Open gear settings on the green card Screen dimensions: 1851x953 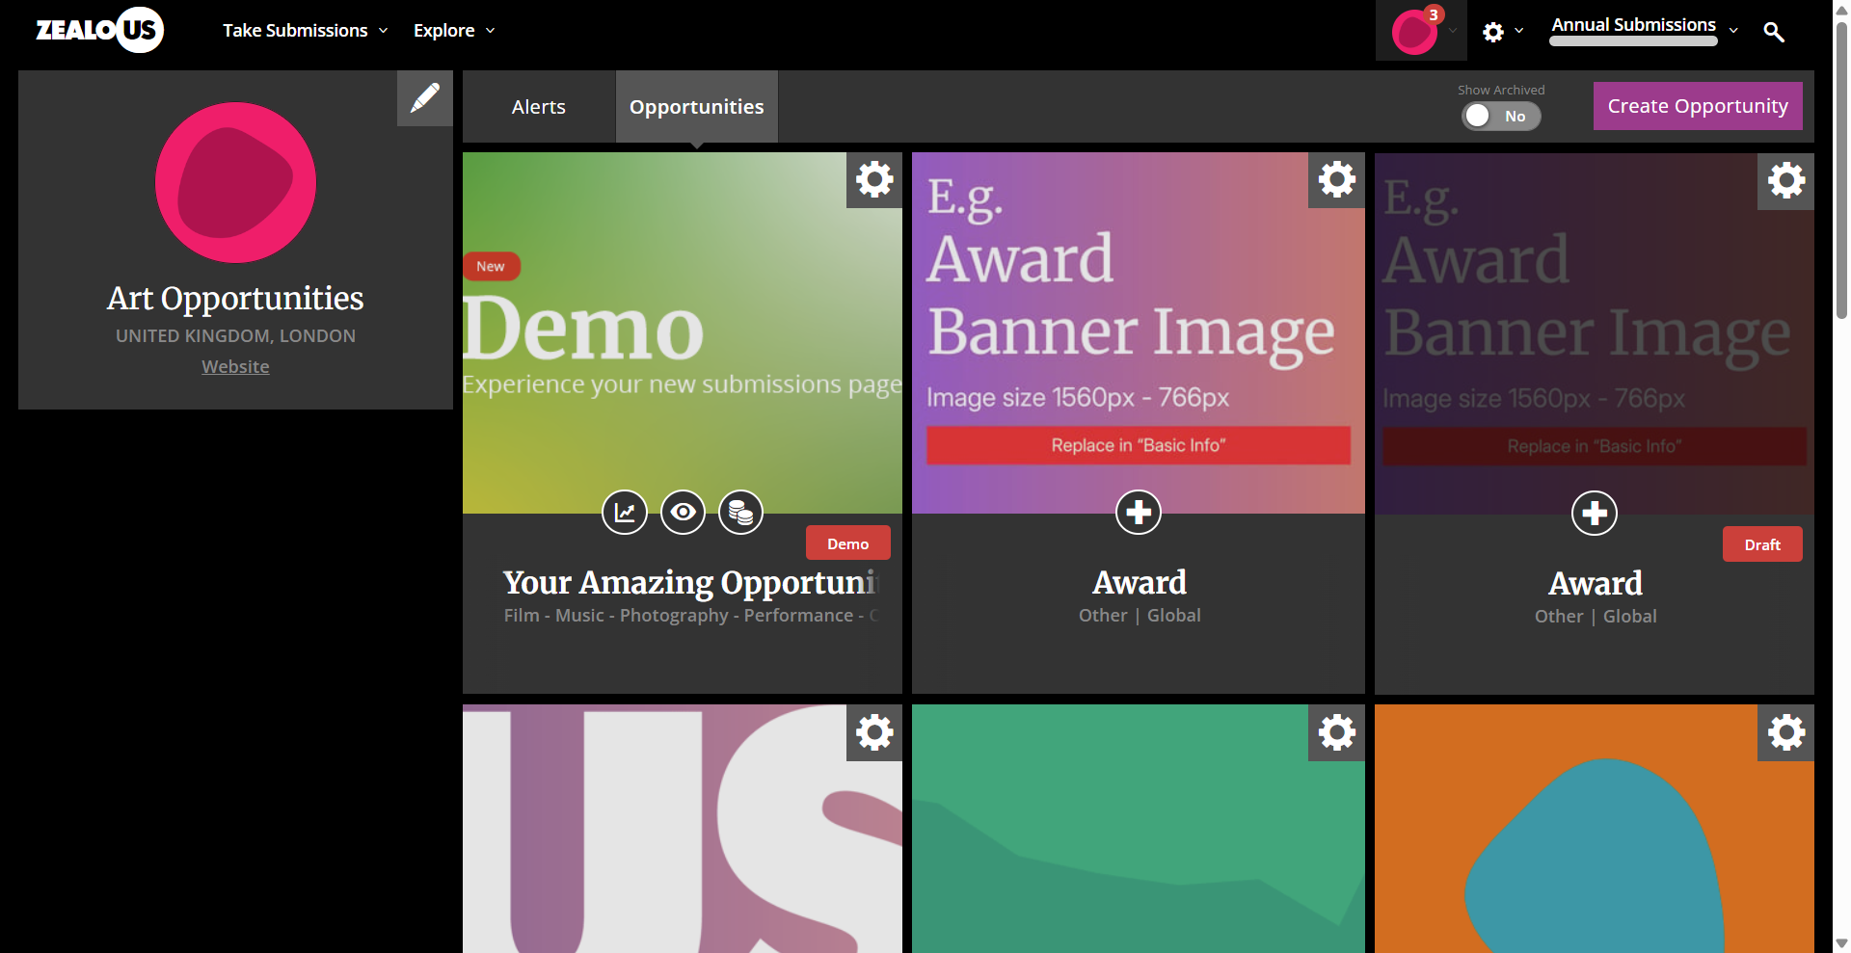pos(1336,732)
